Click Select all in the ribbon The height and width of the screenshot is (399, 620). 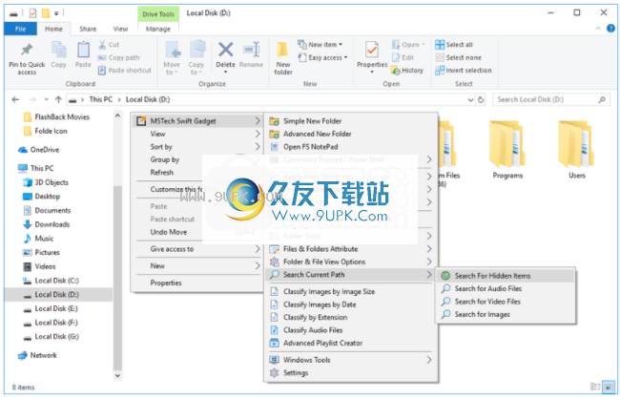(x=454, y=44)
